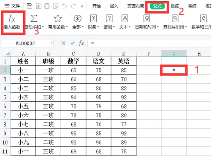Click header cell 语文

(99, 61)
